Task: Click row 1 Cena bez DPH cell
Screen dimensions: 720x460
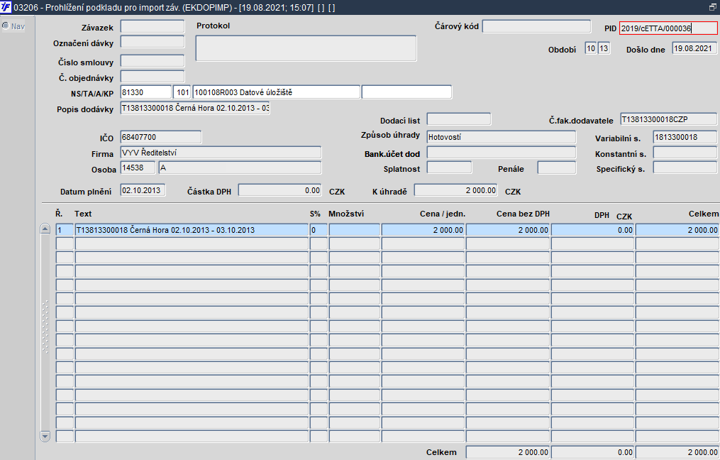Action: coord(508,230)
